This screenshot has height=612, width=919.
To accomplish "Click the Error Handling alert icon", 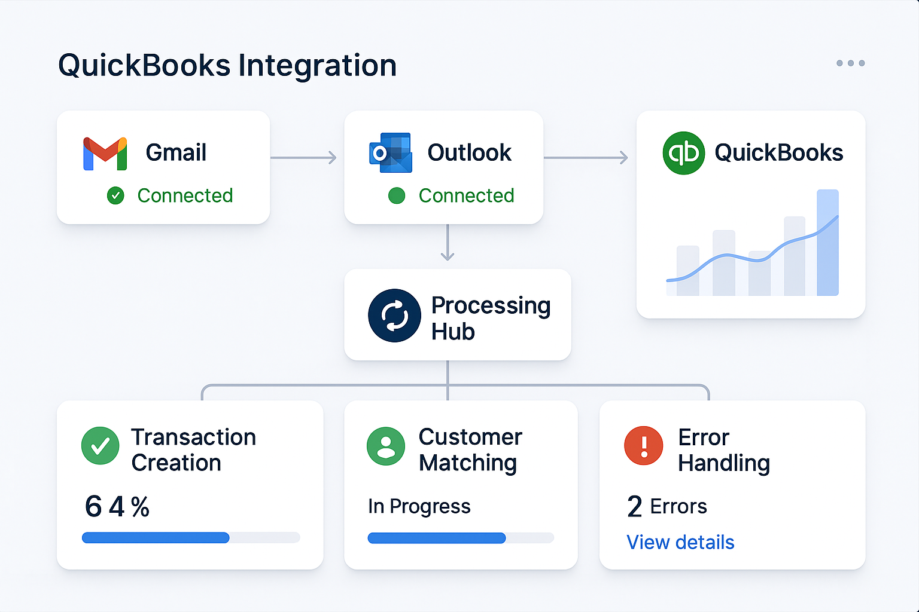I will pos(644,446).
